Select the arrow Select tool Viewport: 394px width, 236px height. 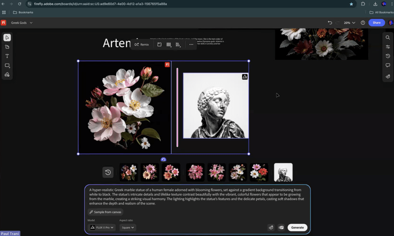click(7, 37)
